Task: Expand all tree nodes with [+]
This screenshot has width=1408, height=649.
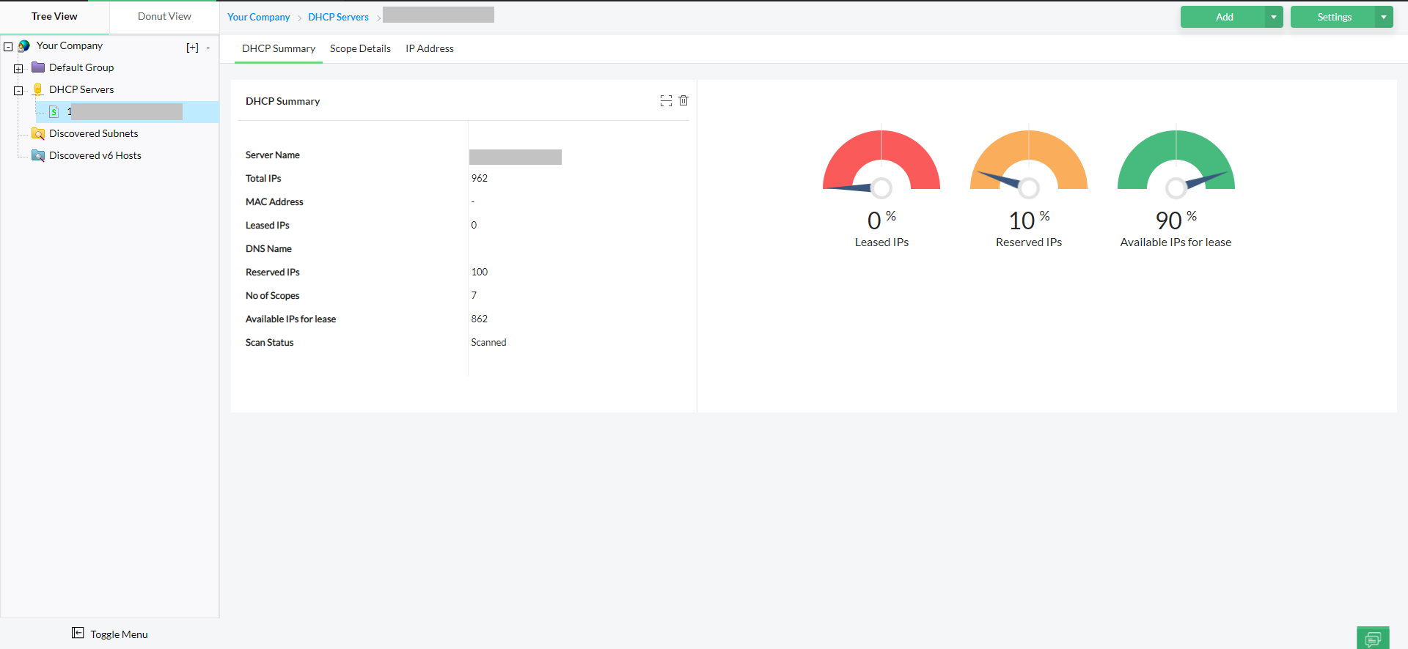Action: (192, 48)
